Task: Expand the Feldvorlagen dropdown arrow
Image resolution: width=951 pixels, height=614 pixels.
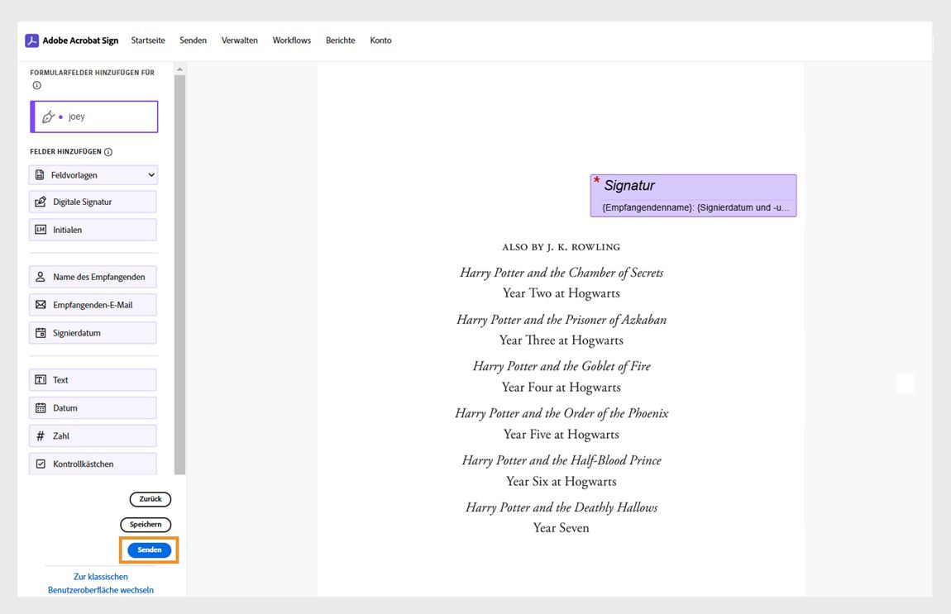Action: click(151, 175)
